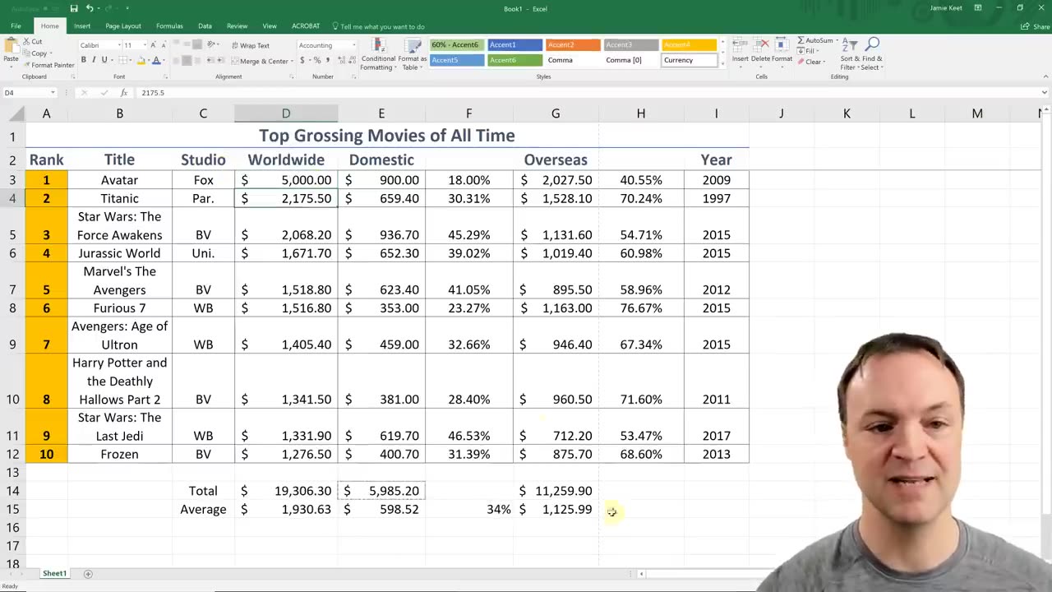Expand the Name Box dropdown arrow
Image resolution: width=1052 pixels, height=592 pixels.
(x=53, y=93)
